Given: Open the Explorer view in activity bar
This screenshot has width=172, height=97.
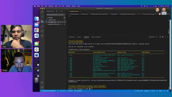Looking at the screenshot, I should (x=42, y=12).
